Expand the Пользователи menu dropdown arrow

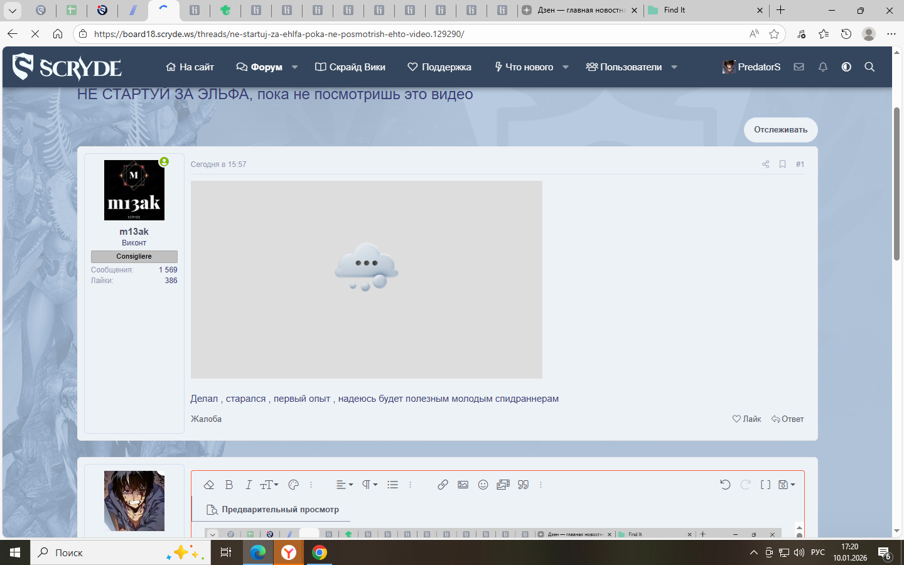pyautogui.click(x=674, y=67)
